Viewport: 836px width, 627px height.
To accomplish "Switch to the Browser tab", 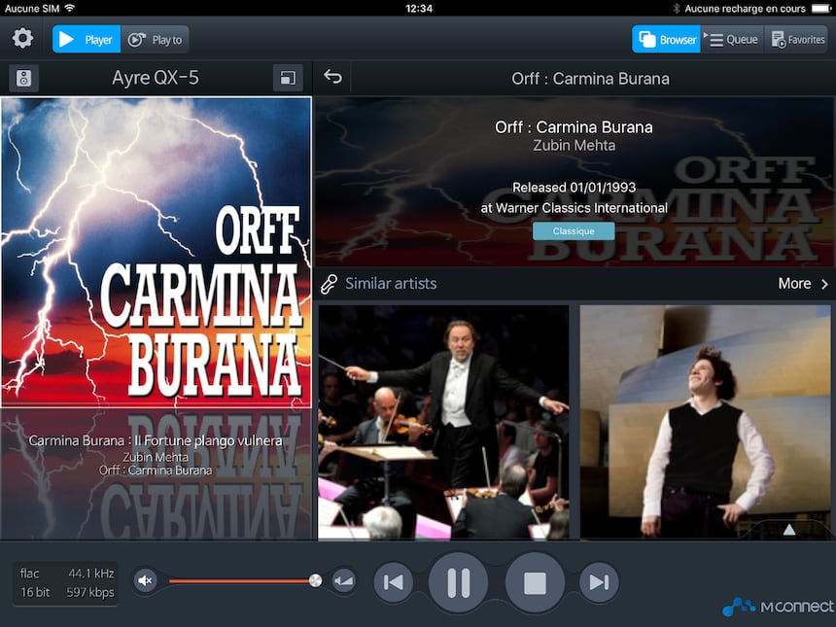I will [x=666, y=40].
